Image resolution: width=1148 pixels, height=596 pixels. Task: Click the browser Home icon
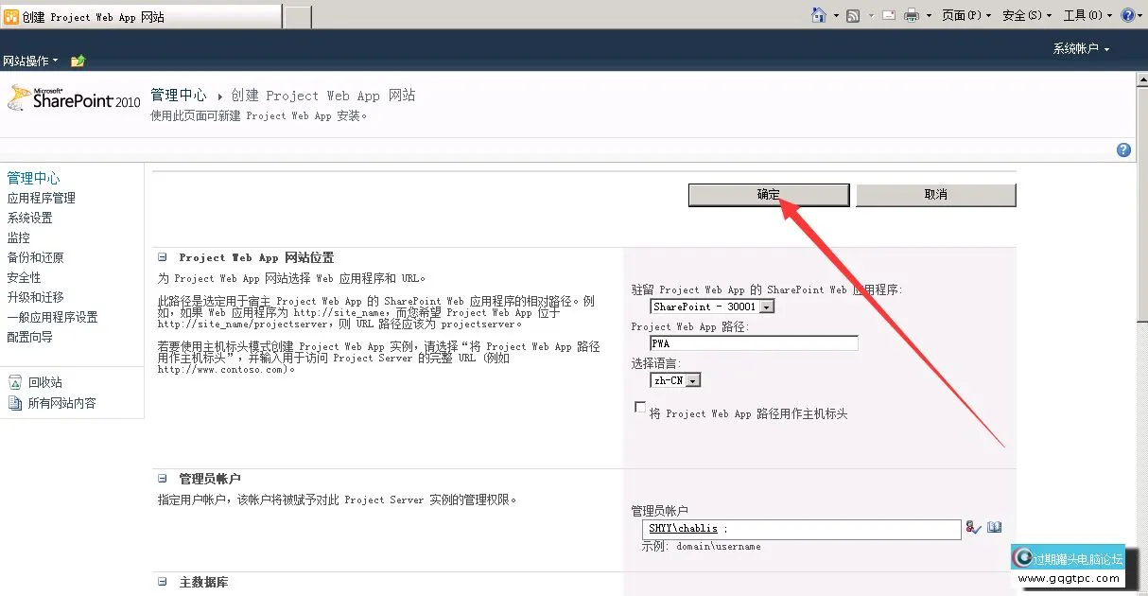tap(819, 15)
